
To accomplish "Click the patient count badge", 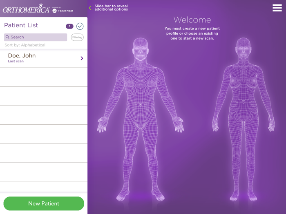I will pos(69,26).
